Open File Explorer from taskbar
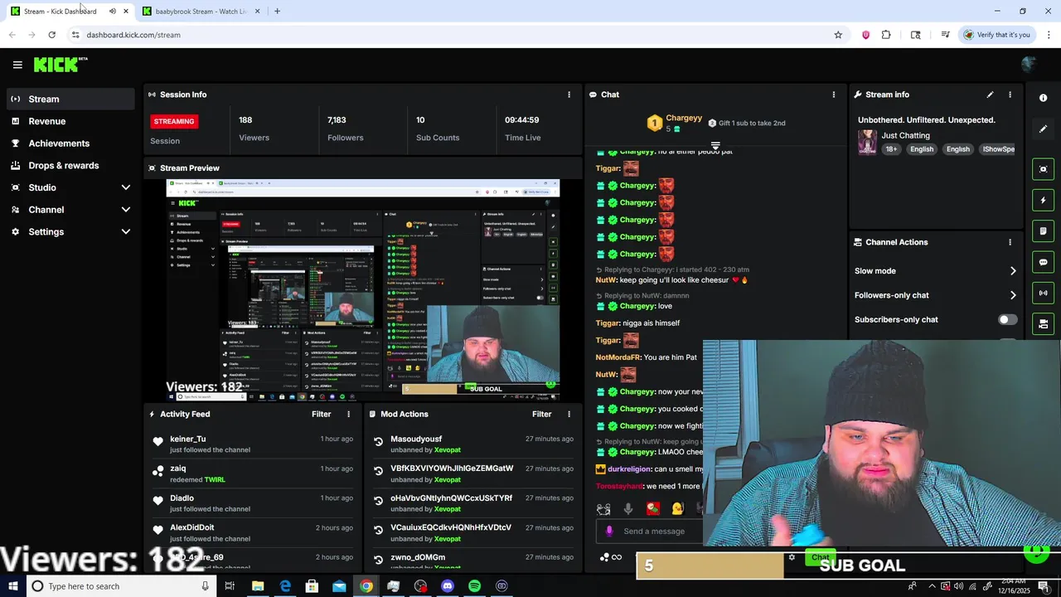The width and height of the screenshot is (1061, 597). coord(258,586)
